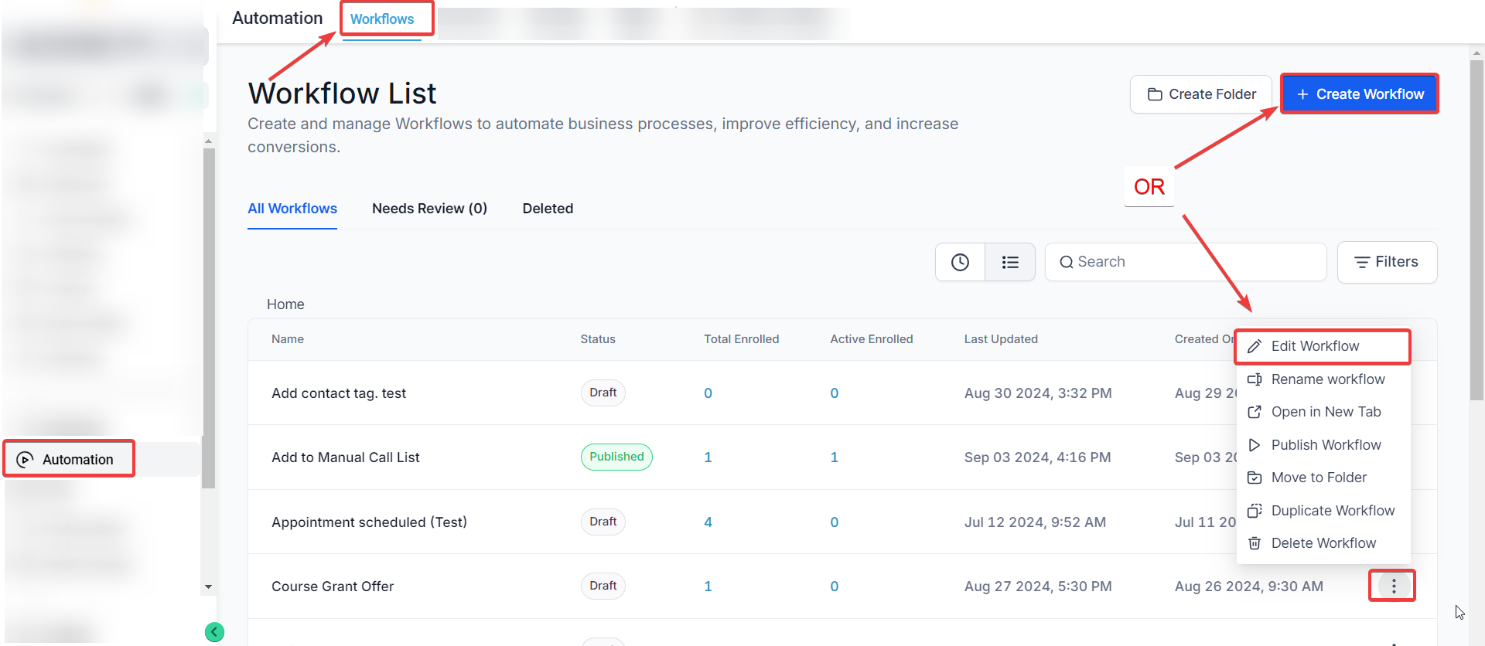Switch to Needs Review tab

[429, 209]
